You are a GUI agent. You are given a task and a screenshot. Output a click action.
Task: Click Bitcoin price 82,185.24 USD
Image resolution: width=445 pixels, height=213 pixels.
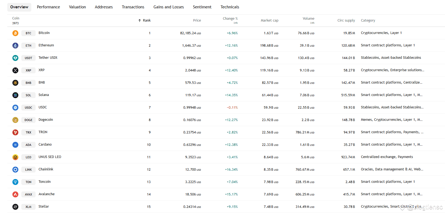(191, 33)
